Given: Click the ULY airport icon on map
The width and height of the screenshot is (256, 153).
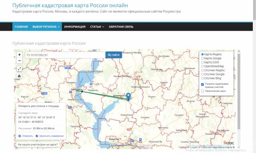Looking at the screenshot, I should pyautogui.click(x=91, y=84).
